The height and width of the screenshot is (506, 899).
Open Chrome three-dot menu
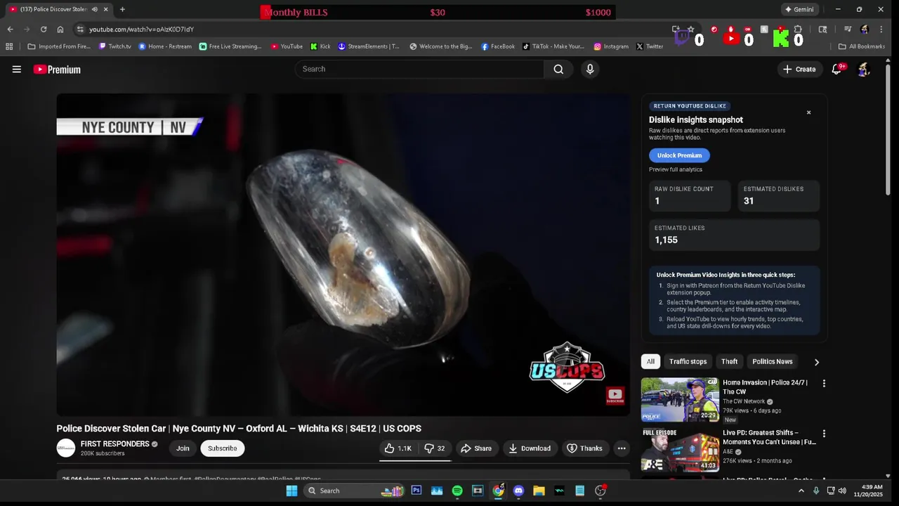(881, 30)
